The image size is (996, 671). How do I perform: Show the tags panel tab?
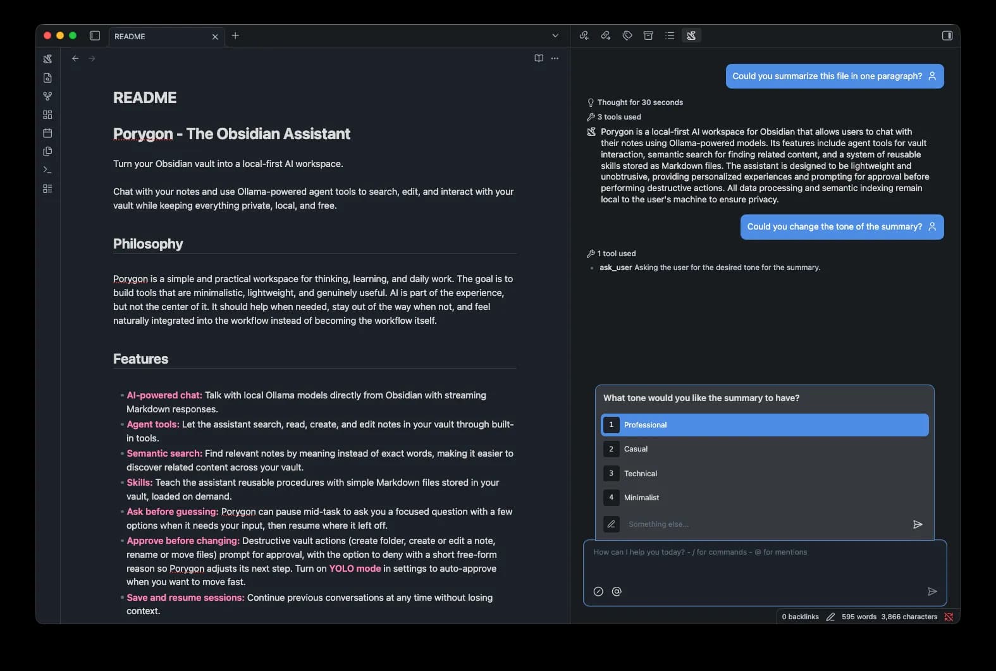tap(627, 35)
